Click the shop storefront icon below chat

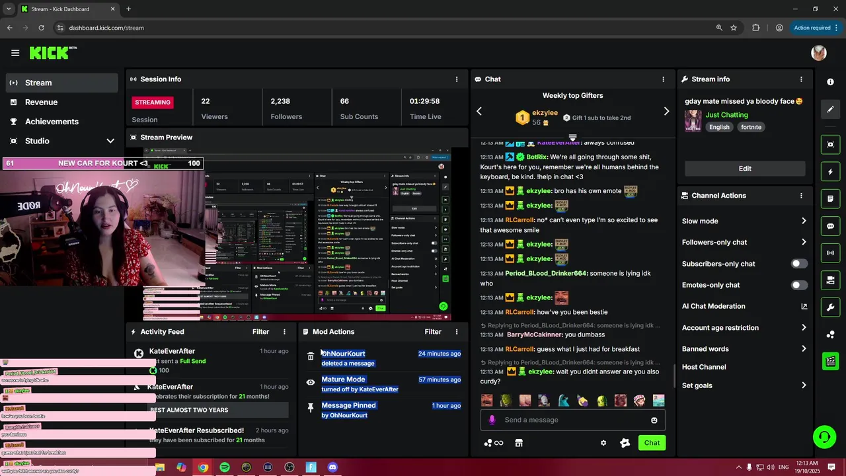519,443
